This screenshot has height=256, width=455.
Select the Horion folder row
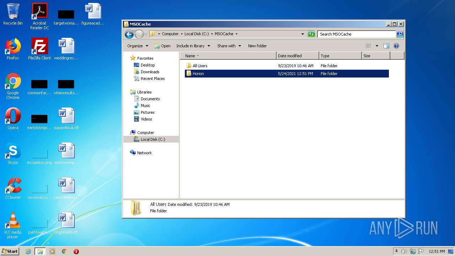(287, 74)
